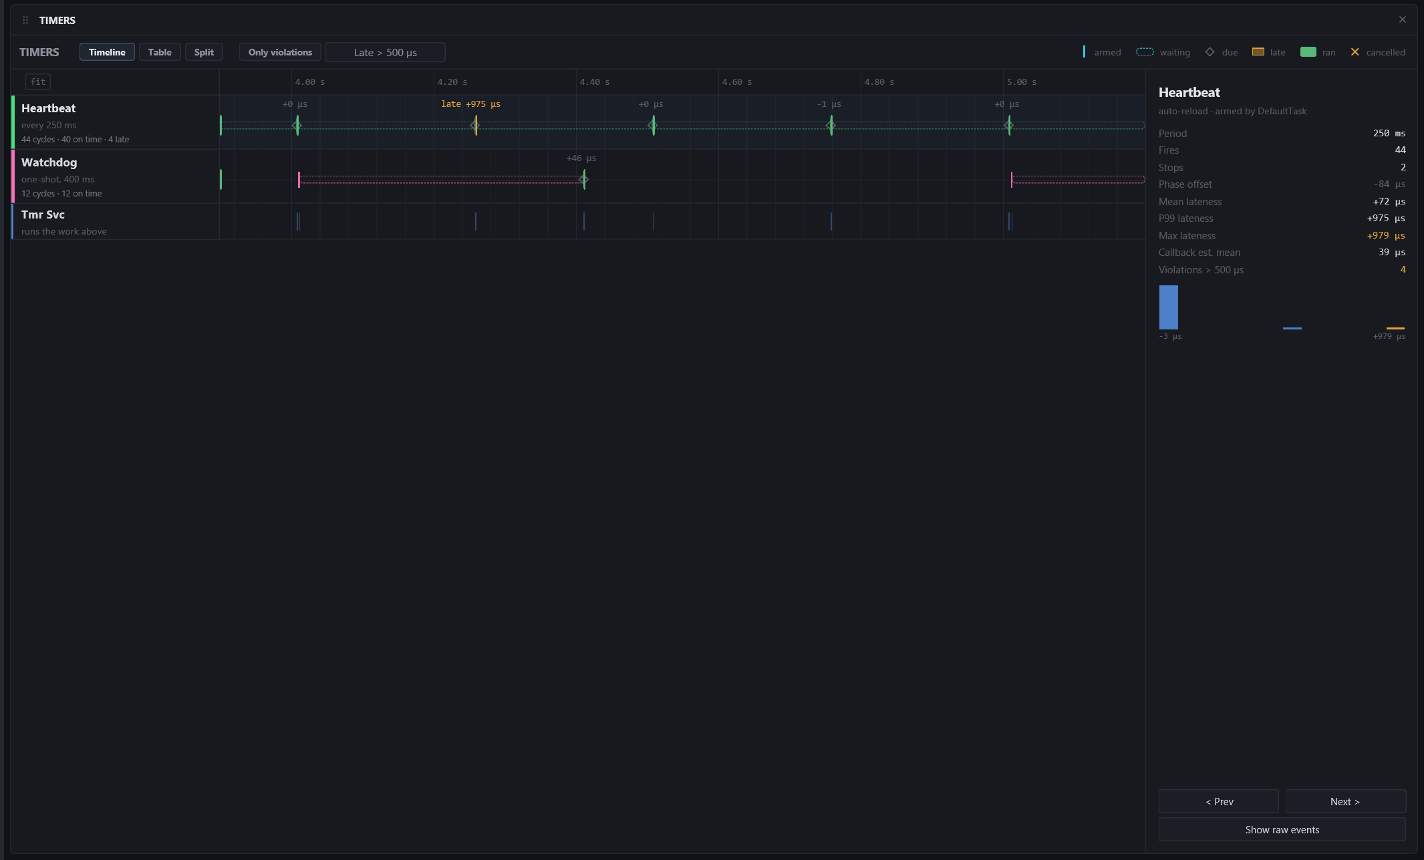This screenshot has height=860, width=1424.
Task: Click the Violations > 500 µs count
Action: pyautogui.click(x=1403, y=269)
